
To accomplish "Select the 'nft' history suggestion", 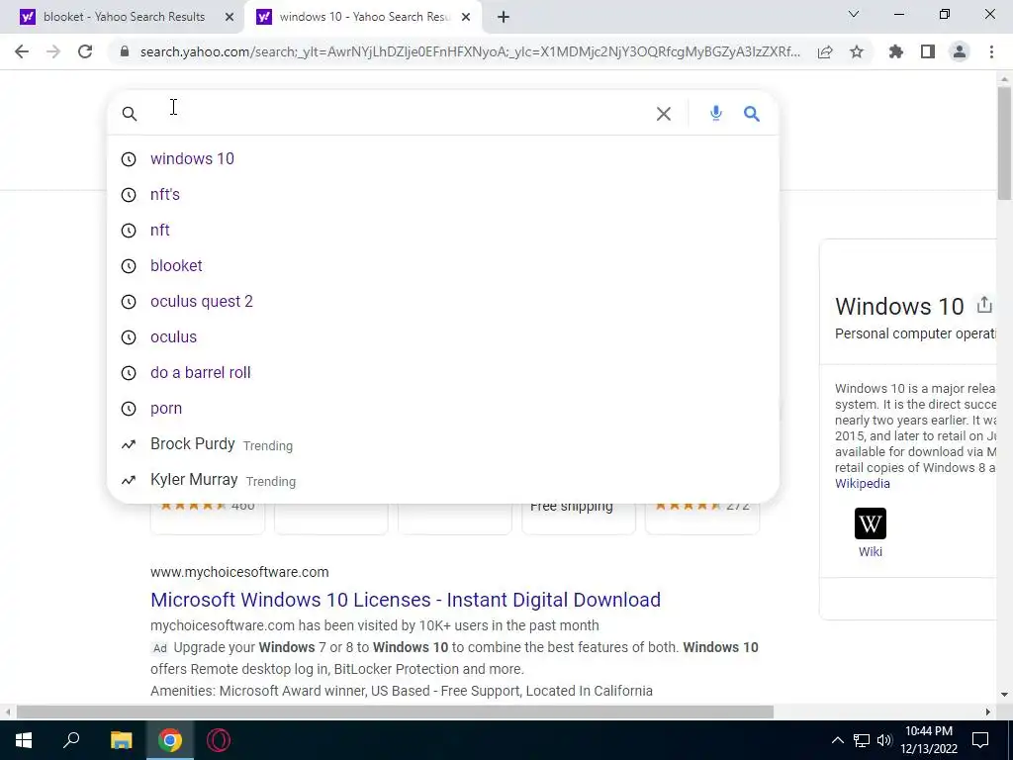I will point(442,230).
